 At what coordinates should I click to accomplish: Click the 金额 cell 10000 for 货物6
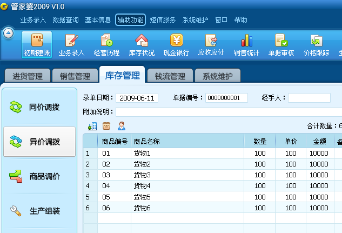pos(320,208)
